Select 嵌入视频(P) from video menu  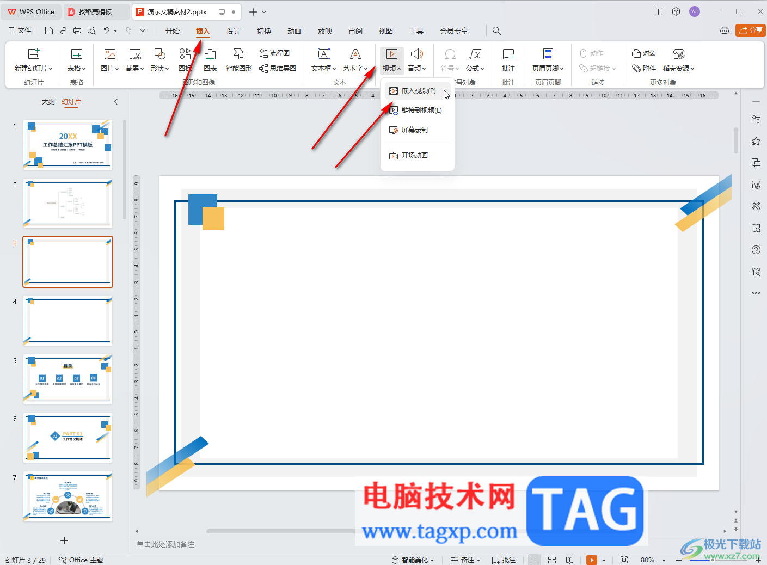pos(418,91)
